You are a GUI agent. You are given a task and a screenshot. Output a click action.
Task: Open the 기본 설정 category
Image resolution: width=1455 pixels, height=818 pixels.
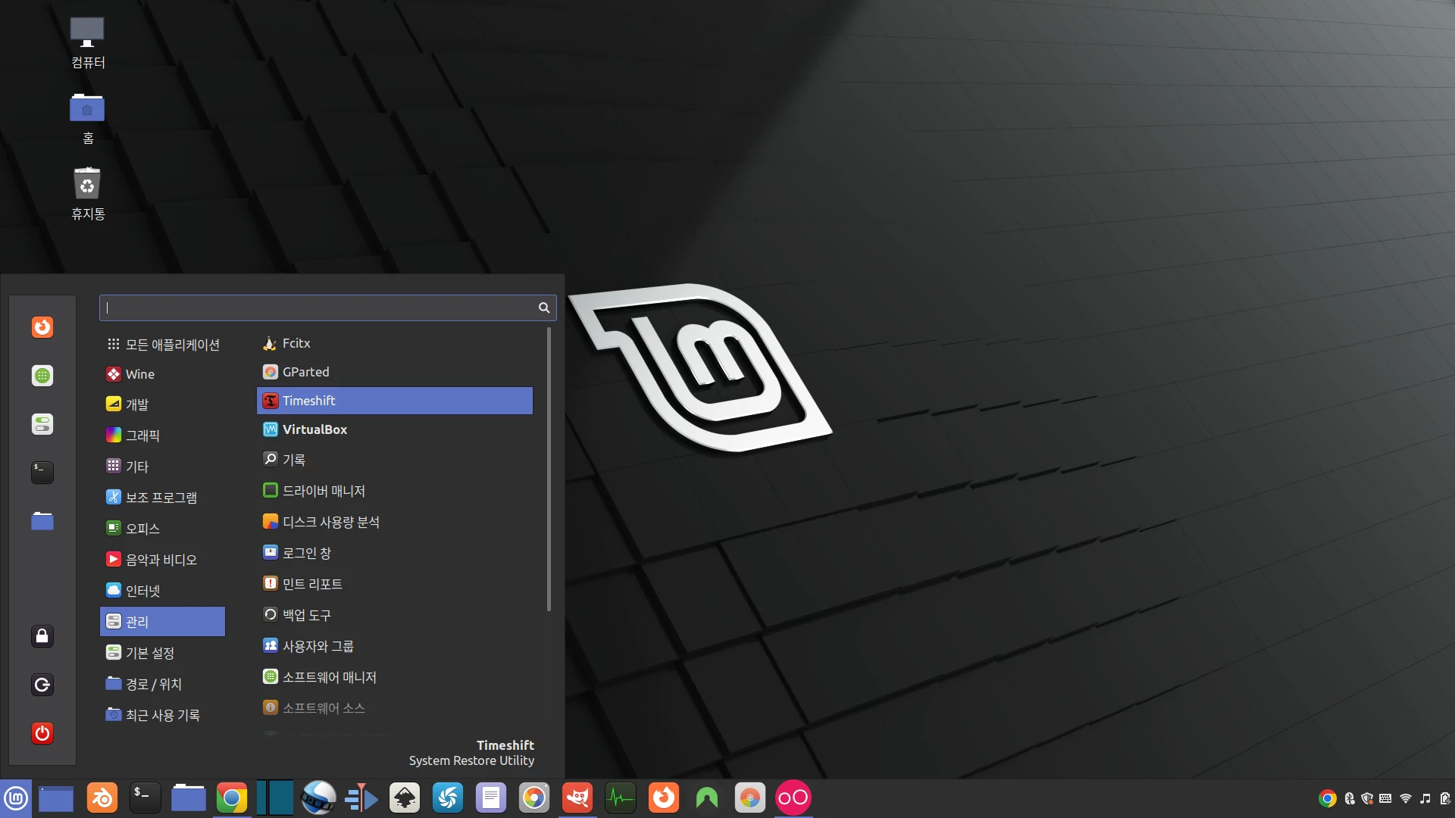pyautogui.click(x=163, y=653)
